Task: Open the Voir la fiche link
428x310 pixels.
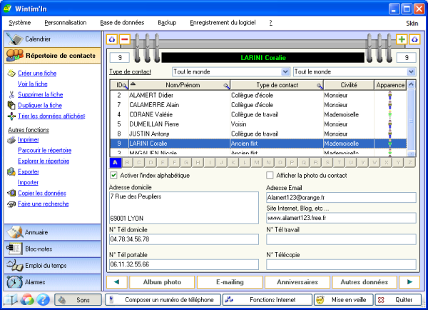Action: click(x=33, y=84)
